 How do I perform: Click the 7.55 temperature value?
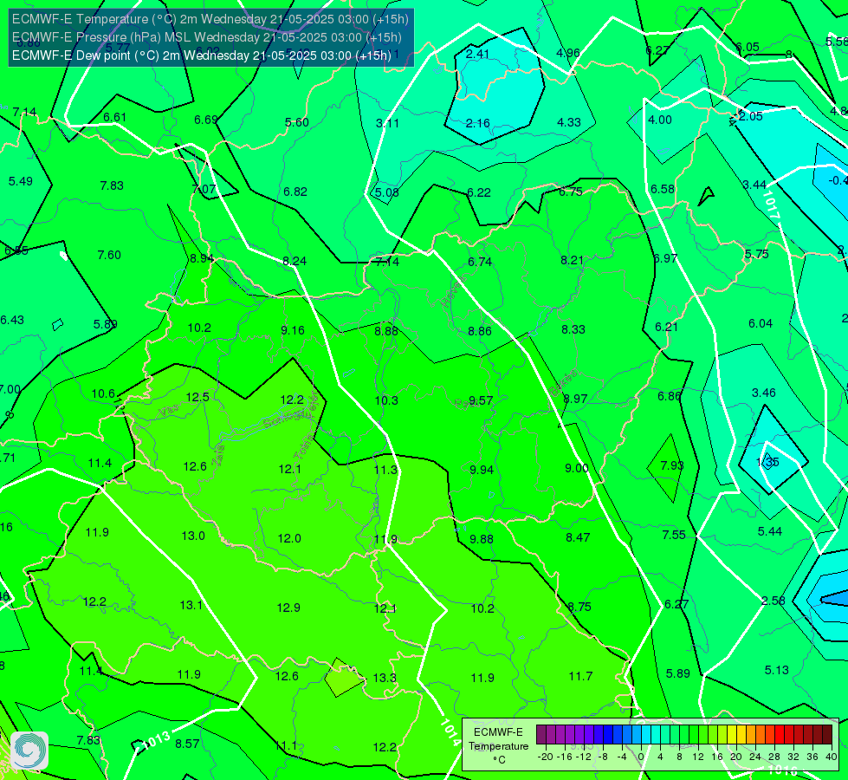click(674, 535)
